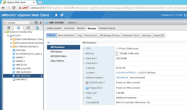The height and width of the screenshot is (110, 187).
Task: Select vApp Options in settings menu
Action: coord(57,61)
